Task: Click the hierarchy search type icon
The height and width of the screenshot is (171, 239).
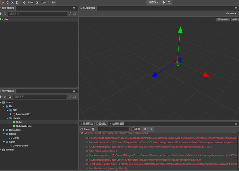Action: coord(5,14)
